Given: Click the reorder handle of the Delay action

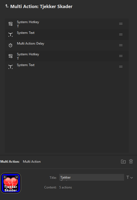Looking at the screenshot, I should pyautogui.click(x=121, y=45).
